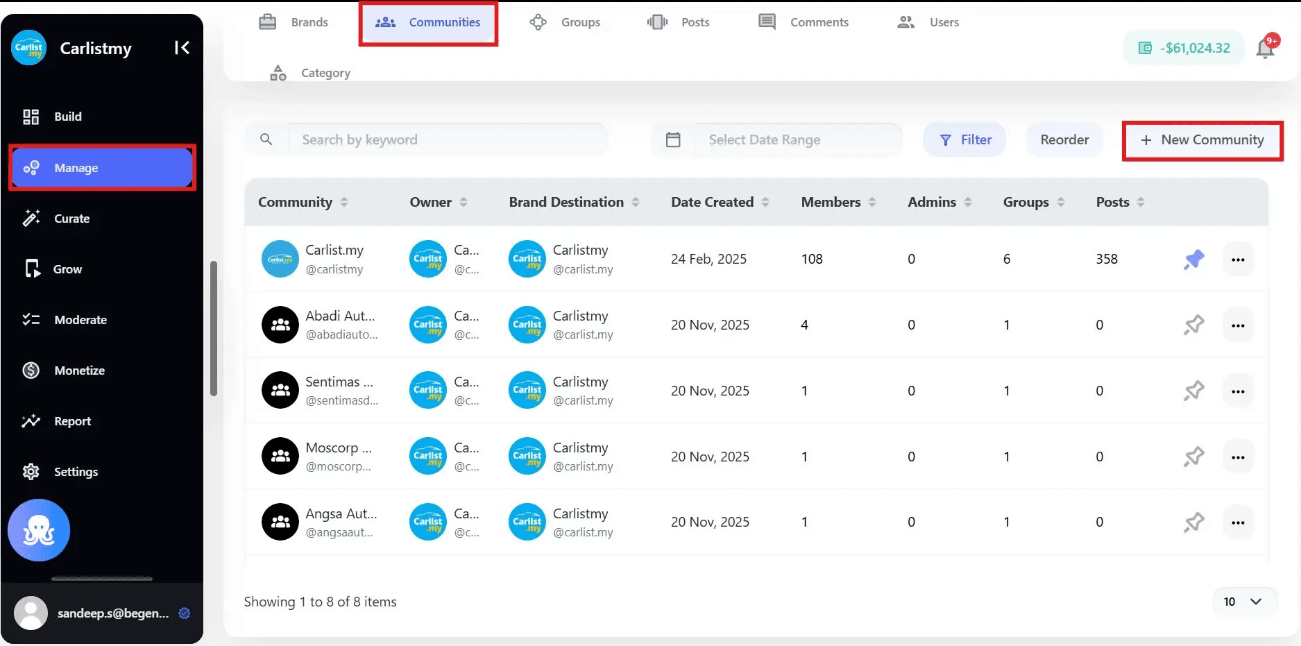Open more options for Angsa Aut... row

tap(1238, 522)
